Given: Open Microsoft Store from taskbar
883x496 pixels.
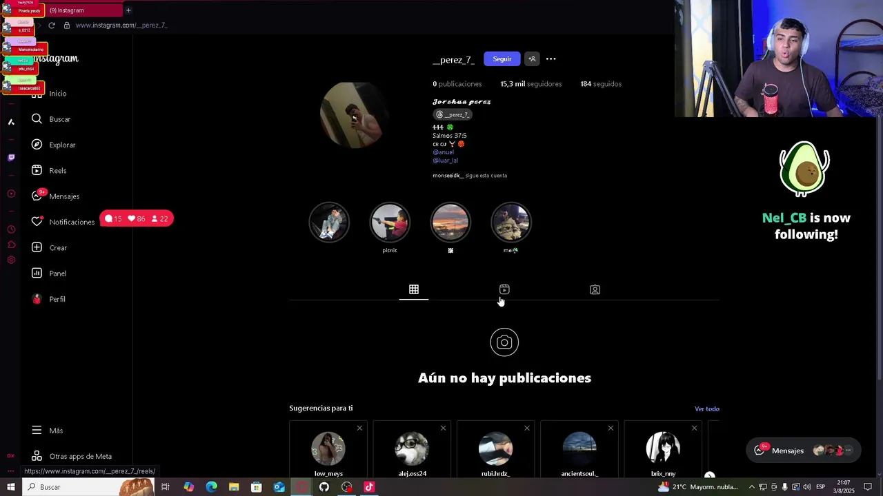Looking at the screenshot, I should click(x=257, y=487).
